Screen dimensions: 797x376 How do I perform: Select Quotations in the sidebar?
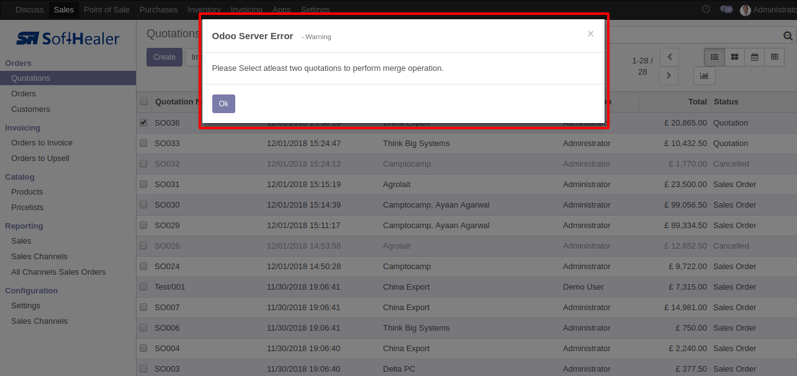click(x=68, y=78)
